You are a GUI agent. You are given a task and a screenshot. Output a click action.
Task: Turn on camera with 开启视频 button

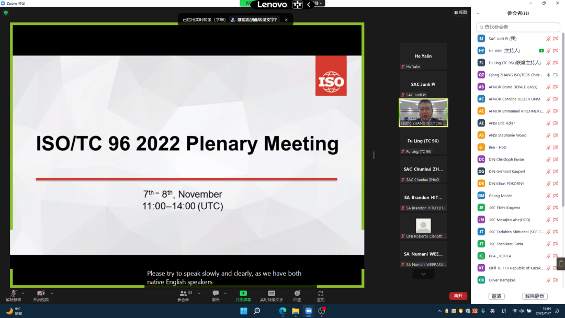(x=40, y=294)
